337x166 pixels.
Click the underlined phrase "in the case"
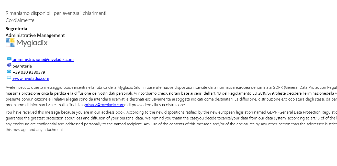pyautogui.click(x=188, y=118)
